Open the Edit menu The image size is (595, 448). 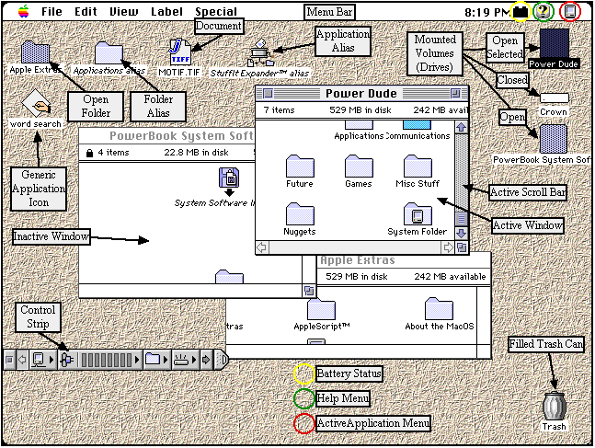click(86, 12)
